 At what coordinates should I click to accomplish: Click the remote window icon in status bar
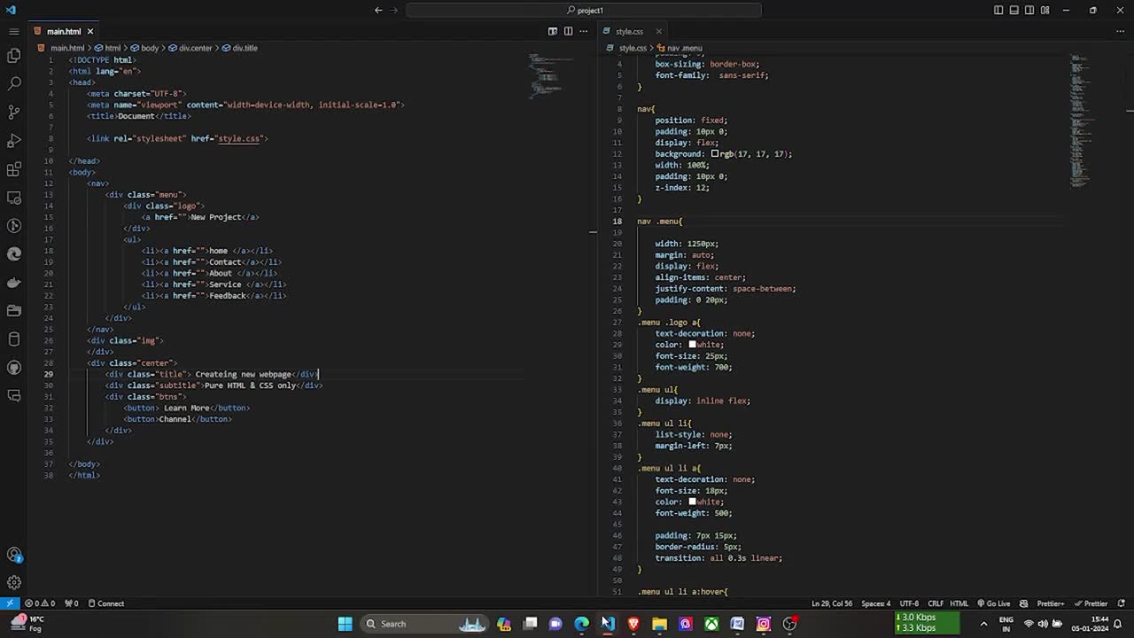pos(10,603)
